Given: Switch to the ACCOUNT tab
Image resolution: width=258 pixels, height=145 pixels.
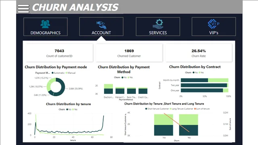Looking at the screenshot, I should tap(101, 27).
